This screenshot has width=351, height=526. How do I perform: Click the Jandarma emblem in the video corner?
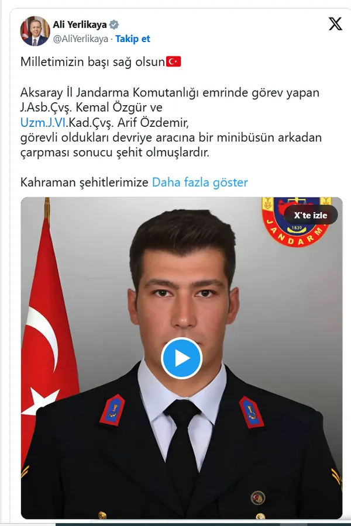295,222
